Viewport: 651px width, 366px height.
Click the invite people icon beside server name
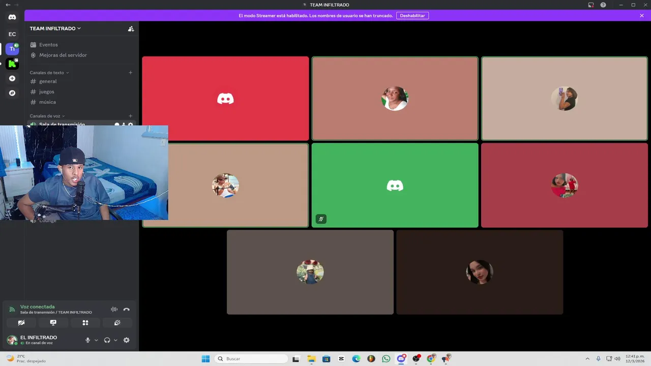131,29
